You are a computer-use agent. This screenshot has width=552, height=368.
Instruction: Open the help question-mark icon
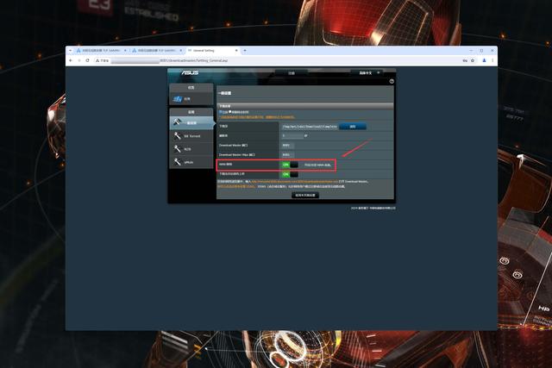pos(392,81)
